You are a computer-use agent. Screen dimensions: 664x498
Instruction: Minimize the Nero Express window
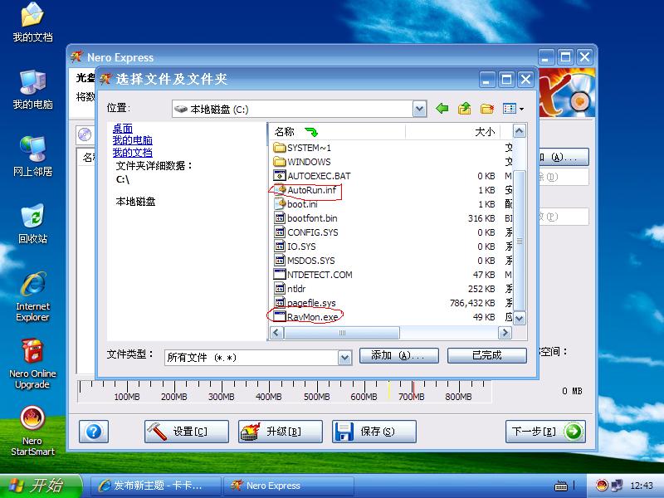click(x=546, y=56)
